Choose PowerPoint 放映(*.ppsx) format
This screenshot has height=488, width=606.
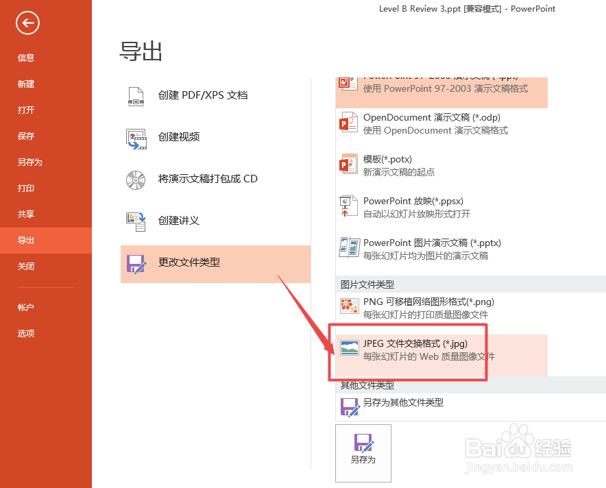pos(413,201)
